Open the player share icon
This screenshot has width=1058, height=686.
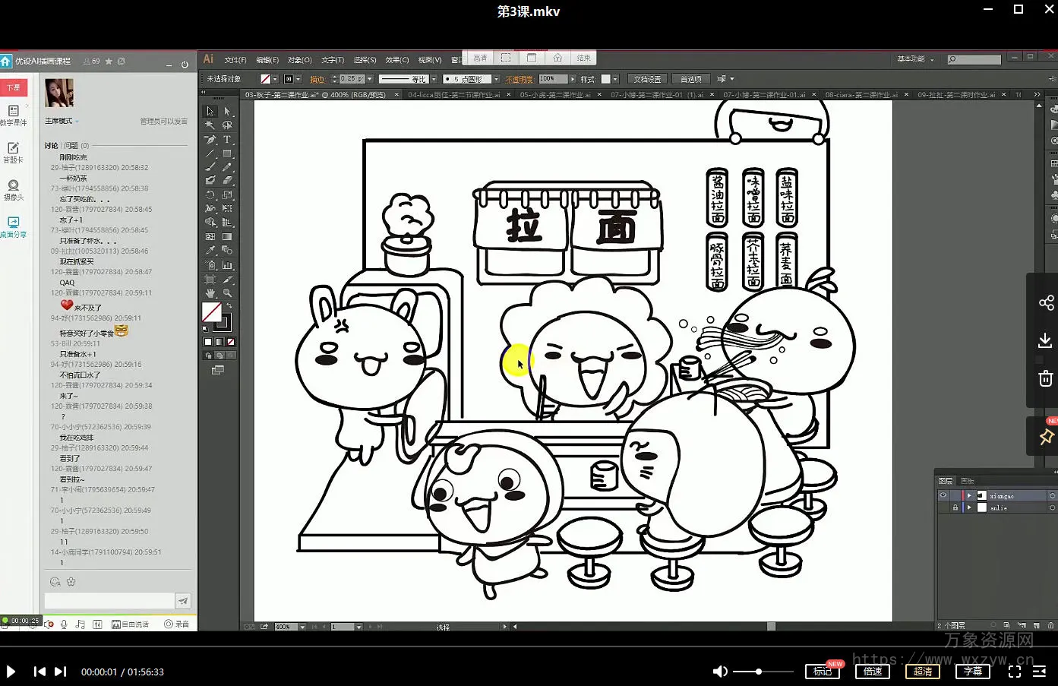[x=1046, y=303]
